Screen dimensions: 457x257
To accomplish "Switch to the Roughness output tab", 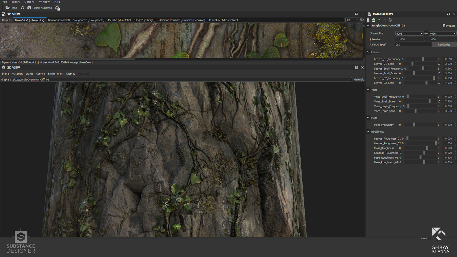I will tap(89, 20).
